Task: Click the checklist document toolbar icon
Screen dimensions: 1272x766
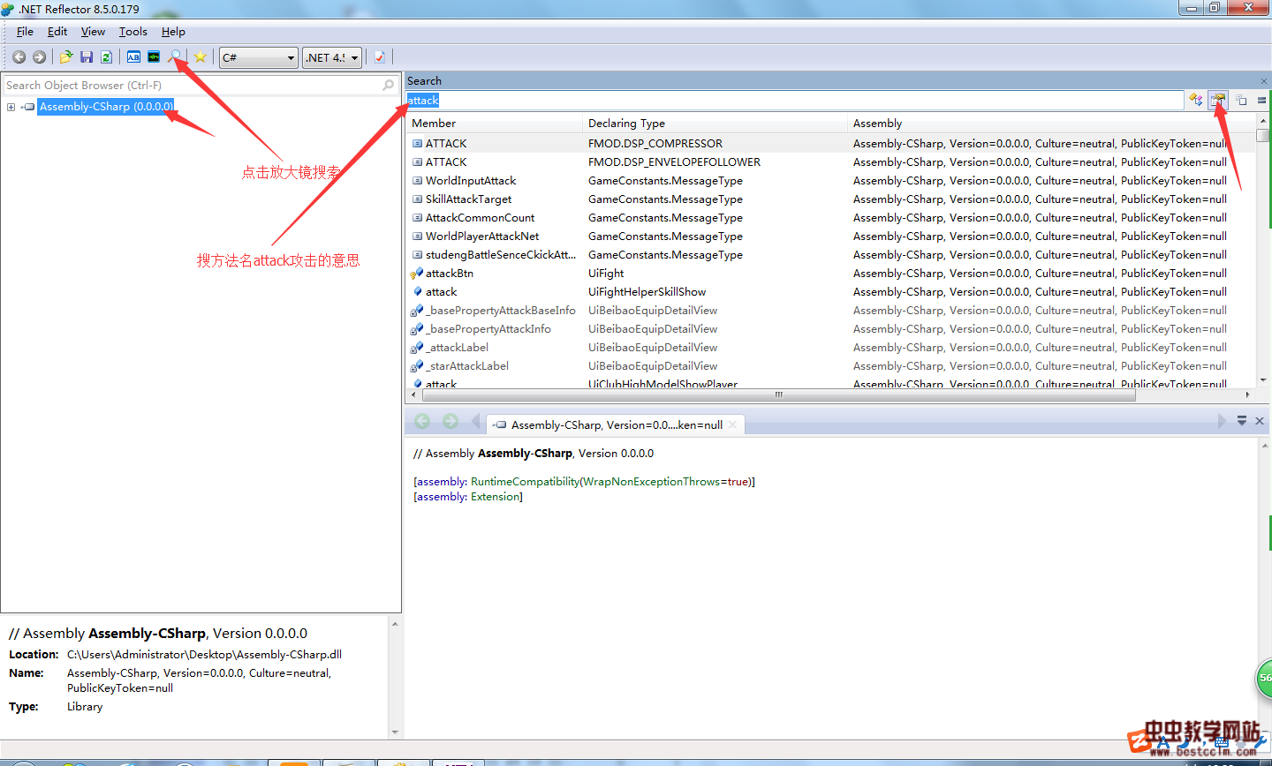Action: tap(380, 57)
